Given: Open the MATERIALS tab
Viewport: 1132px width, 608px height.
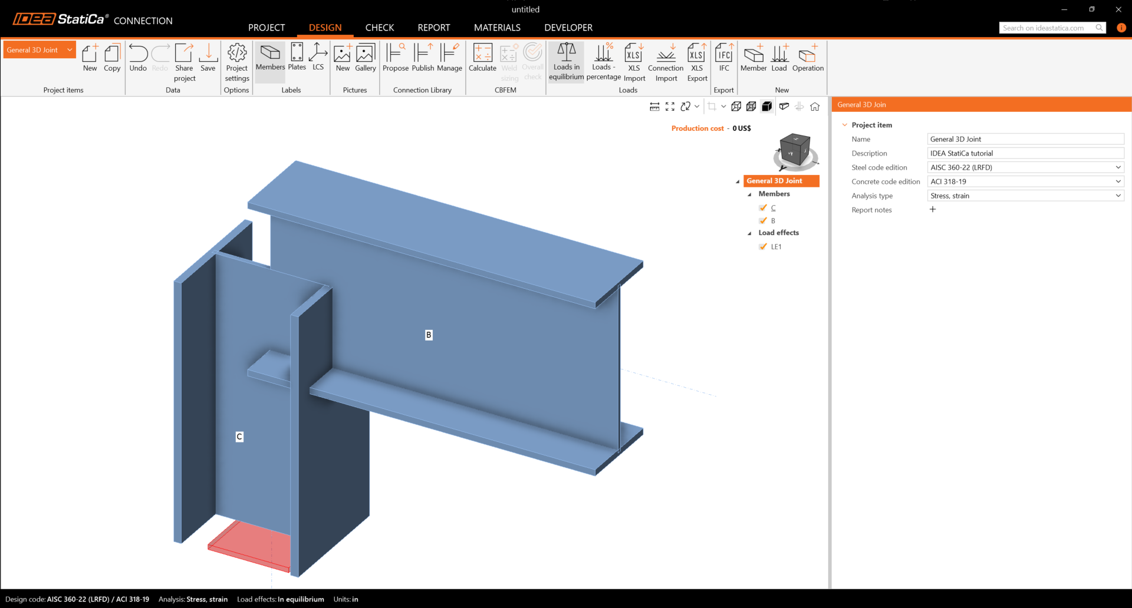Looking at the screenshot, I should coord(497,28).
